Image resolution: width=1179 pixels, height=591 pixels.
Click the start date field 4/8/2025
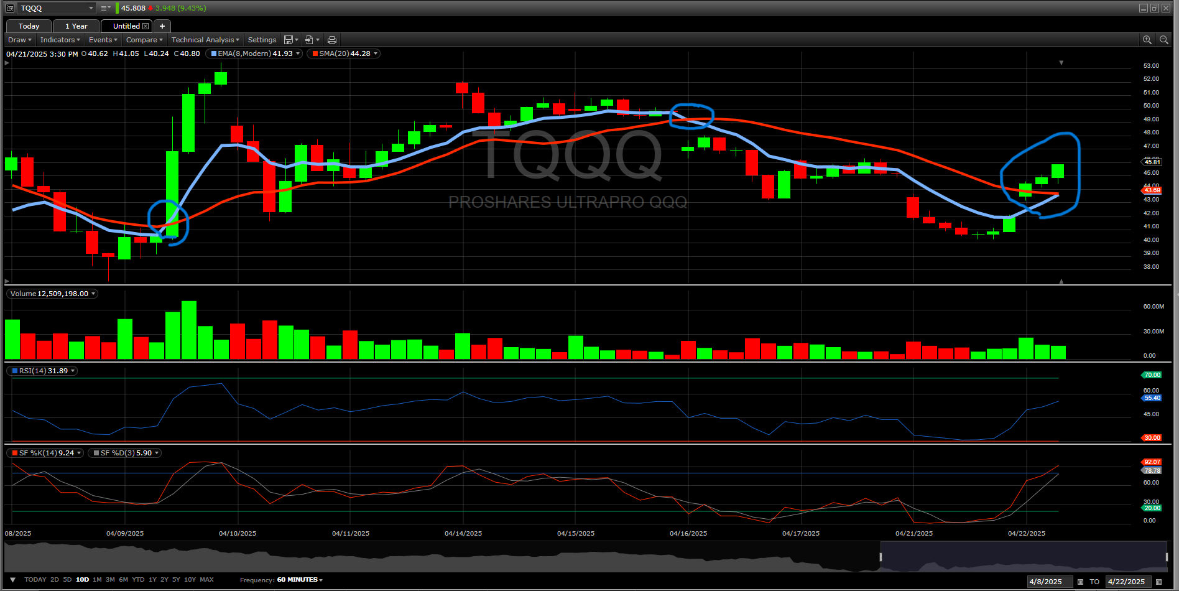[x=1048, y=582]
